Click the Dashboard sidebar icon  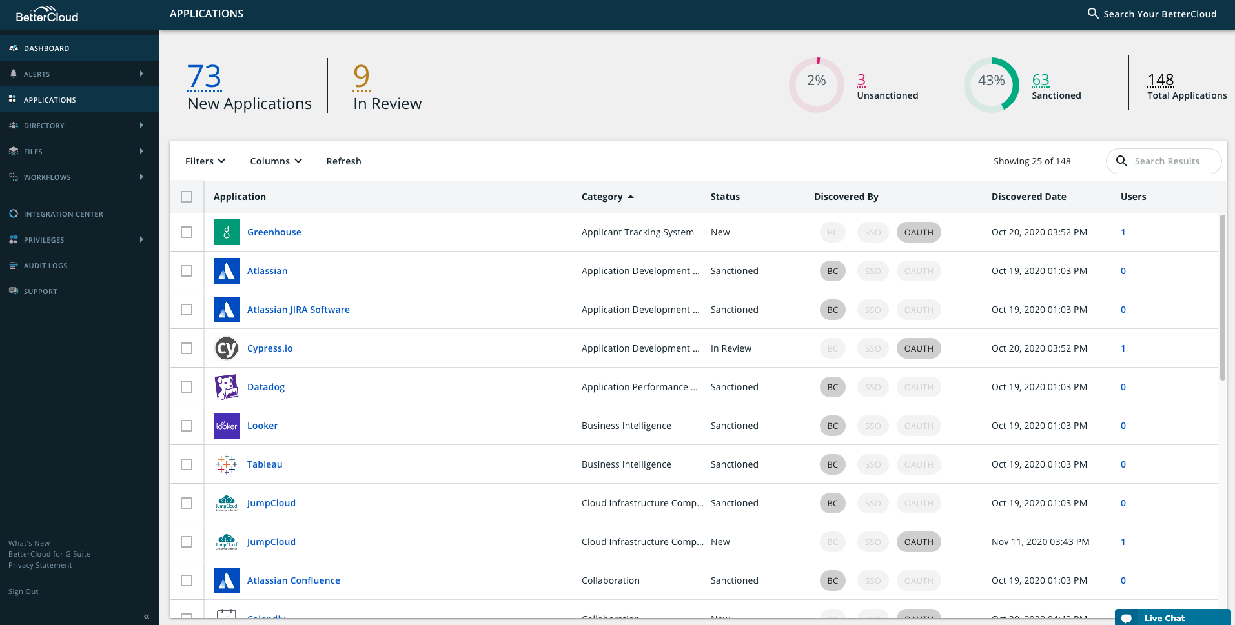pos(13,48)
